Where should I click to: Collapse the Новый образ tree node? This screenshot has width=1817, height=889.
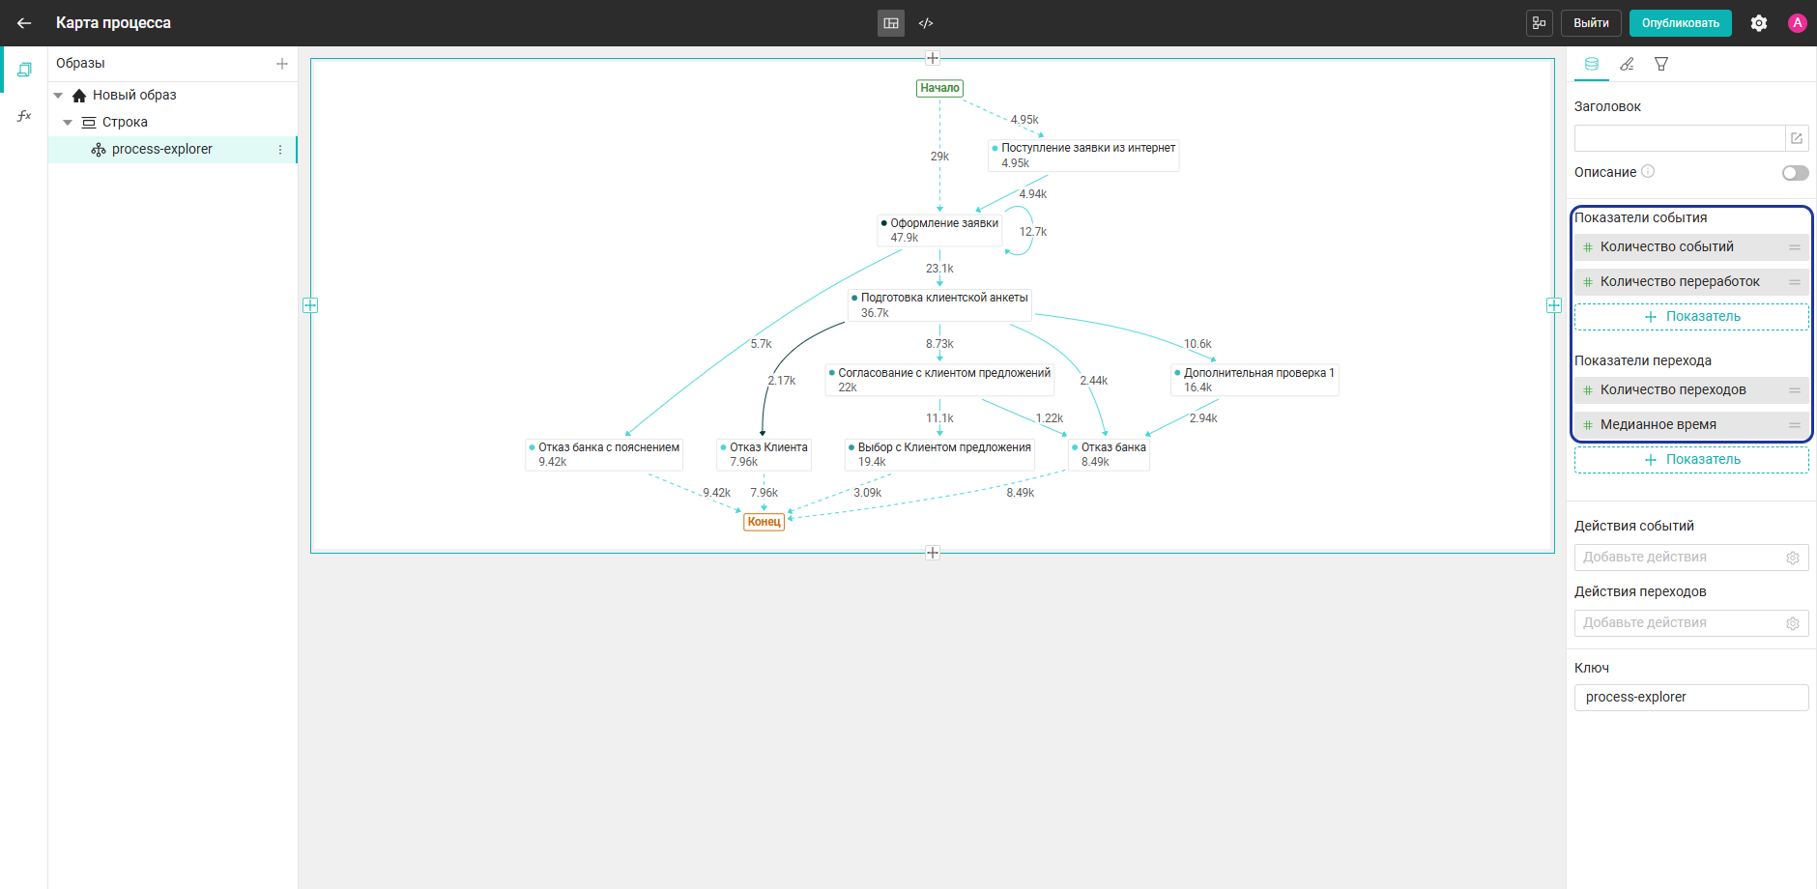click(x=58, y=96)
